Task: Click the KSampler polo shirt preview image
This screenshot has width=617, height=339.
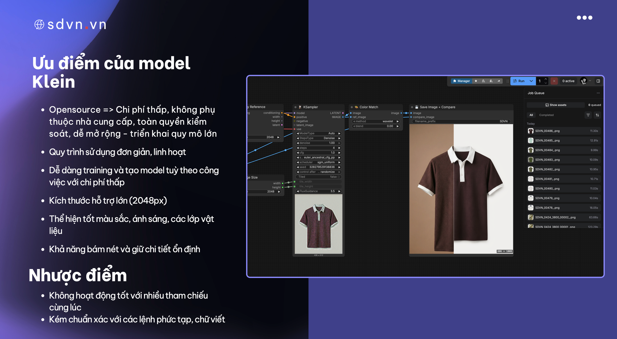Action: [x=319, y=224]
